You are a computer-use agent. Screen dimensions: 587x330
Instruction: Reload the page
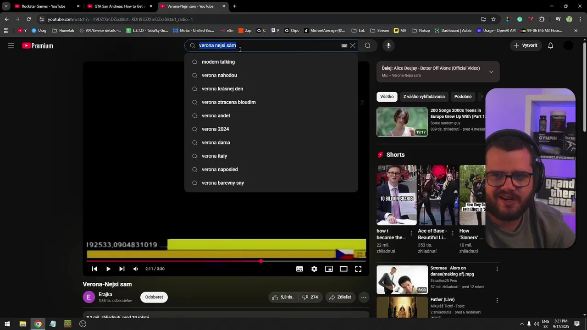tap(28, 19)
